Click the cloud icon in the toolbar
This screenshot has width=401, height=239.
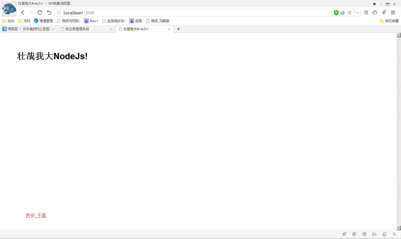click(x=375, y=13)
